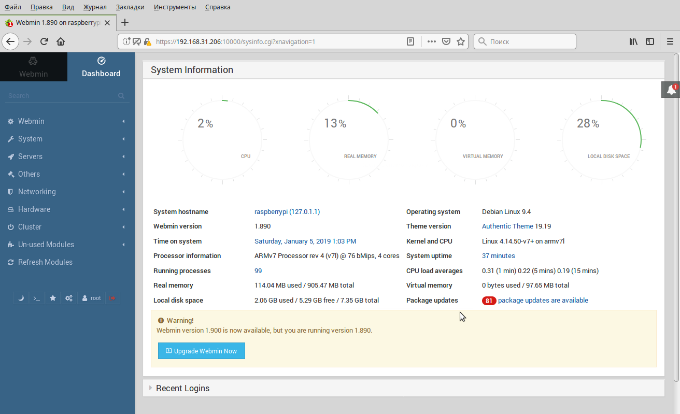Focus the browser Поиск search box
680x414 pixels.
[x=525, y=41]
